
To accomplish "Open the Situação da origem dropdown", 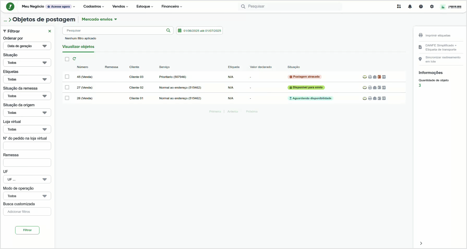I will tap(27, 113).
